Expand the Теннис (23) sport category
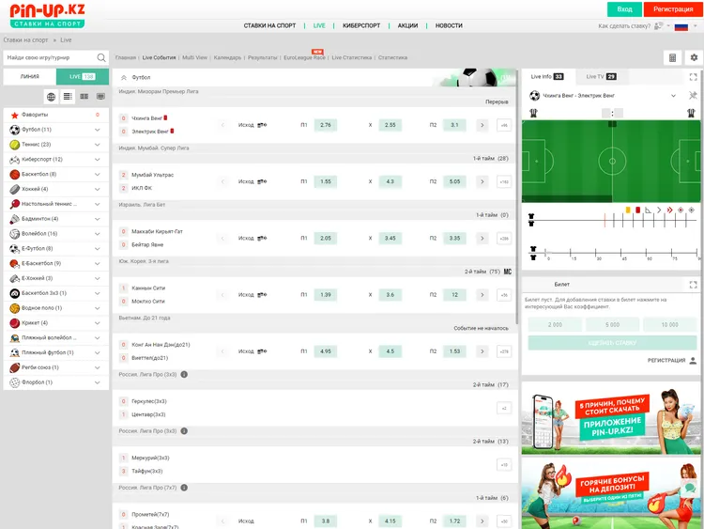This screenshot has height=529, width=704. [x=99, y=144]
